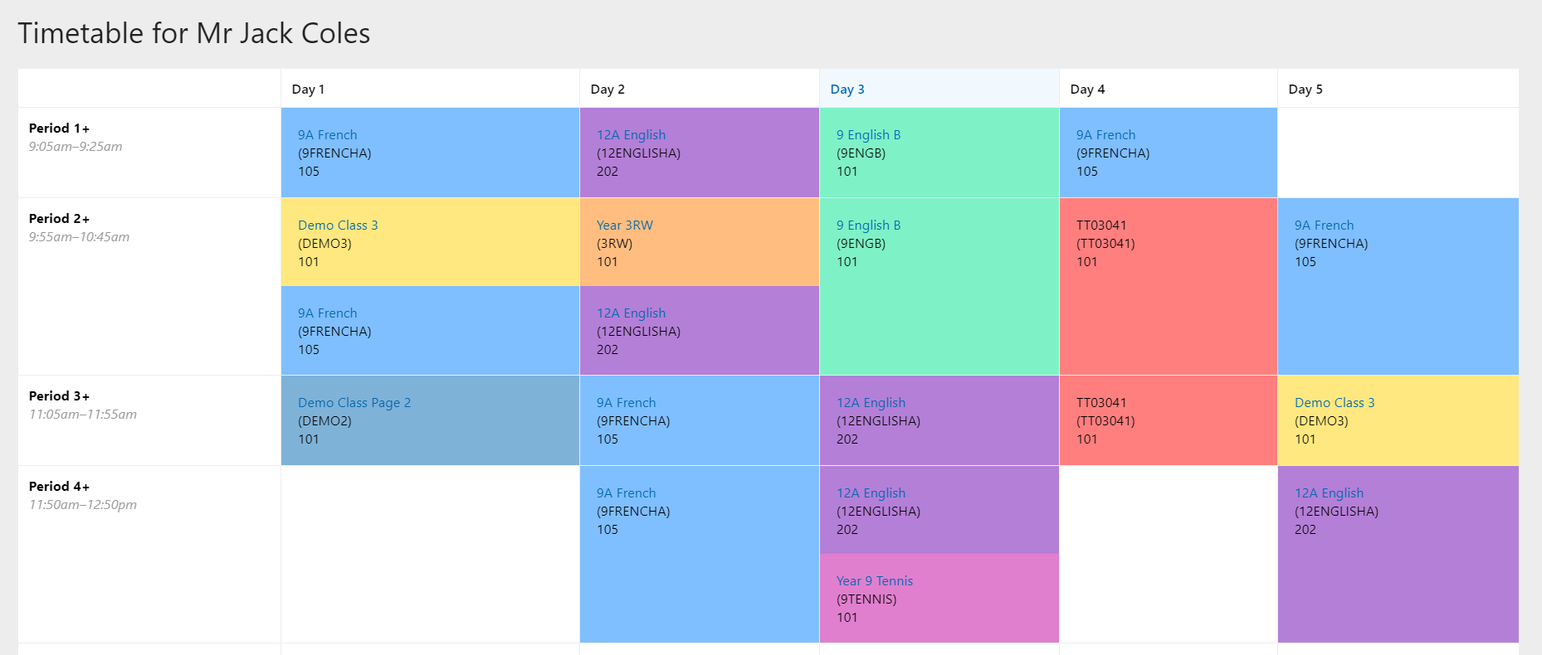This screenshot has height=655, width=1542.
Task: Open Demo Class 3 on Day 5 Period 3
Action: [1335, 402]
